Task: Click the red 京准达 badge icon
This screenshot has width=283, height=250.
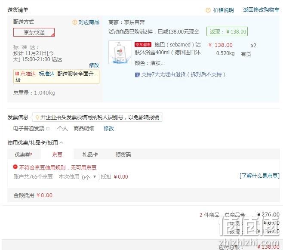Action: click(17, 74)
